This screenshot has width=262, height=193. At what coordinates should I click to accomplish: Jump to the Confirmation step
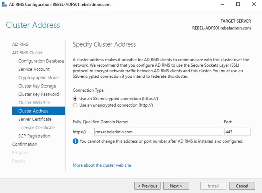25,144
